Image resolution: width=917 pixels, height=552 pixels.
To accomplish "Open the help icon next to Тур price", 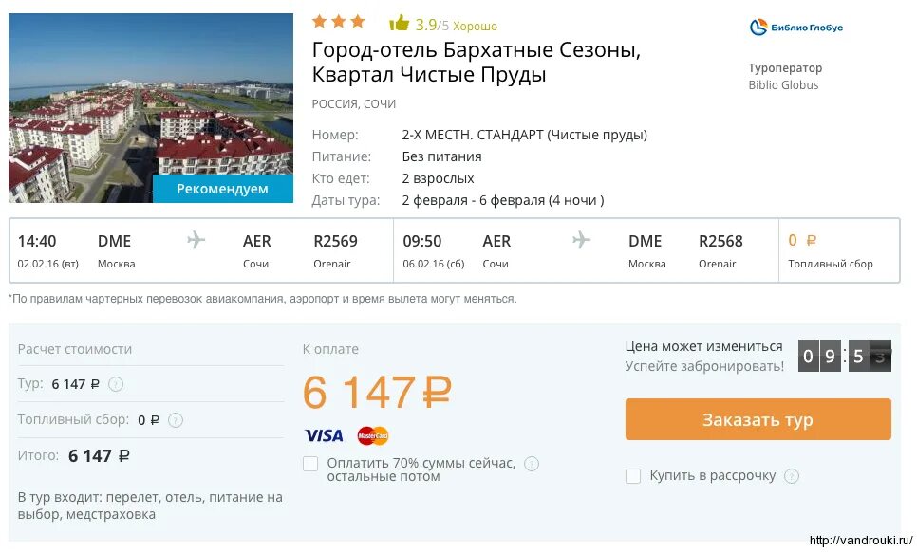I will pyautogui.click(x=116, y=384).
